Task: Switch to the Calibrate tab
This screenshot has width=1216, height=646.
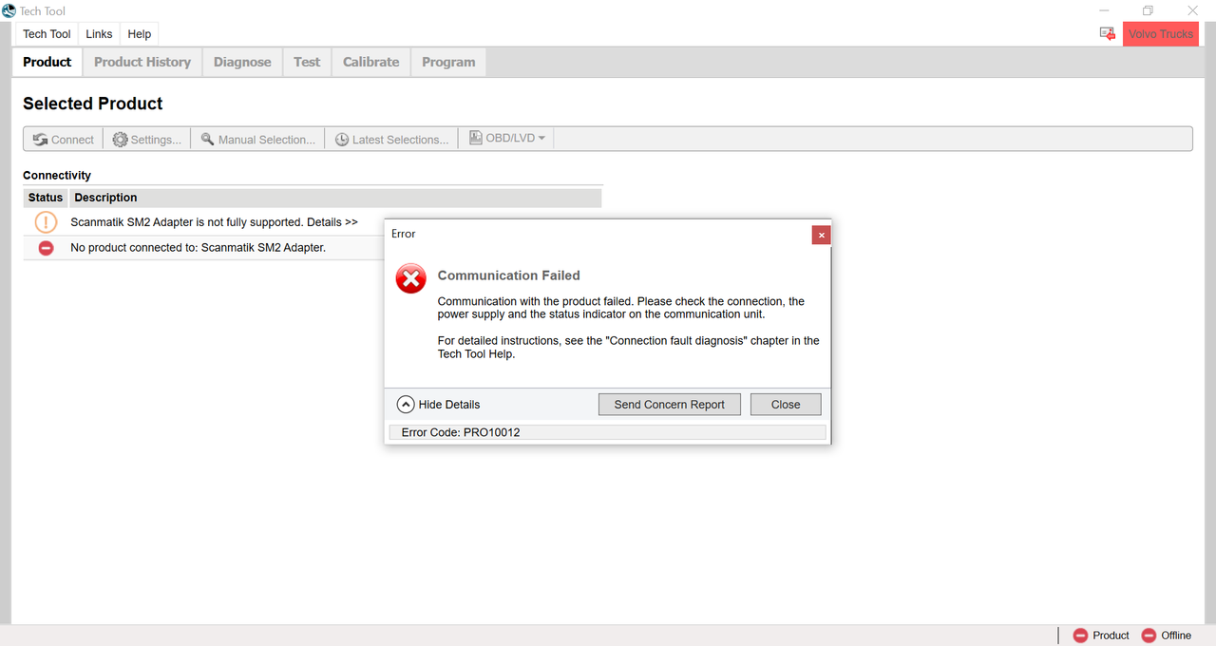Action: 370,62
